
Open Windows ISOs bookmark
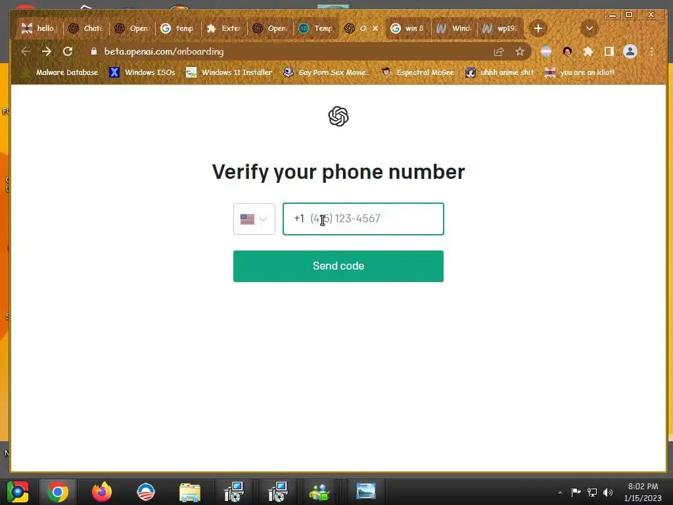[x=143, y=72]
